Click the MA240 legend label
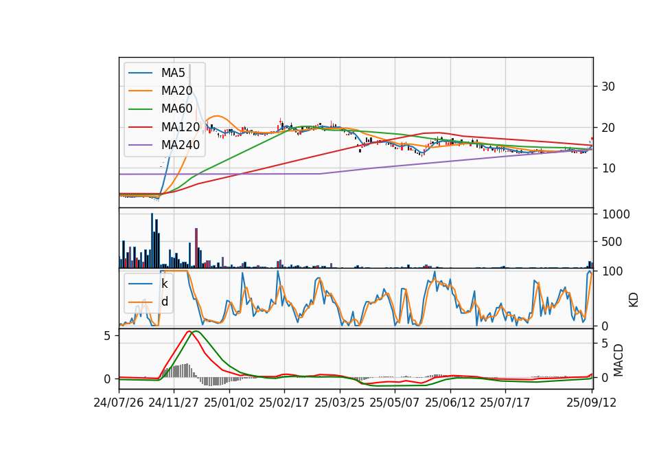 coord(181,145)
